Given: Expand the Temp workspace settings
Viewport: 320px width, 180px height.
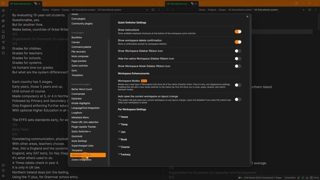Looking at the screenshot, I should (x=123, y=124).
